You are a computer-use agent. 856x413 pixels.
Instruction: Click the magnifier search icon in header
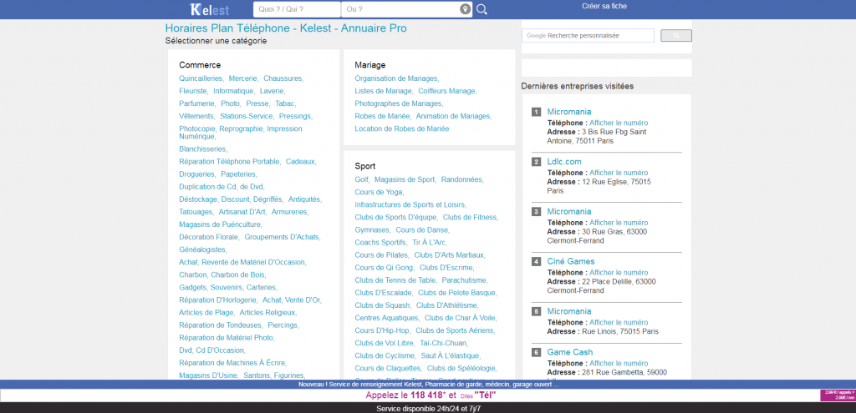481,9
